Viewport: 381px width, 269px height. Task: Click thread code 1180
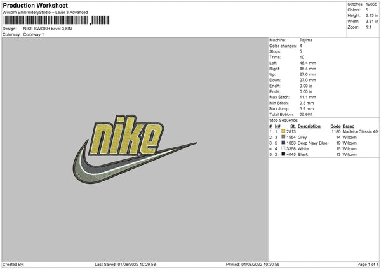(336, 131)
